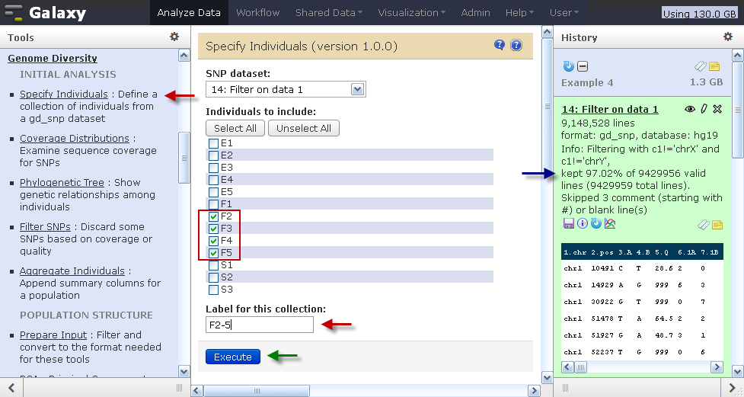
Task: Open the History panel gear options
Action: pos(728,37)
